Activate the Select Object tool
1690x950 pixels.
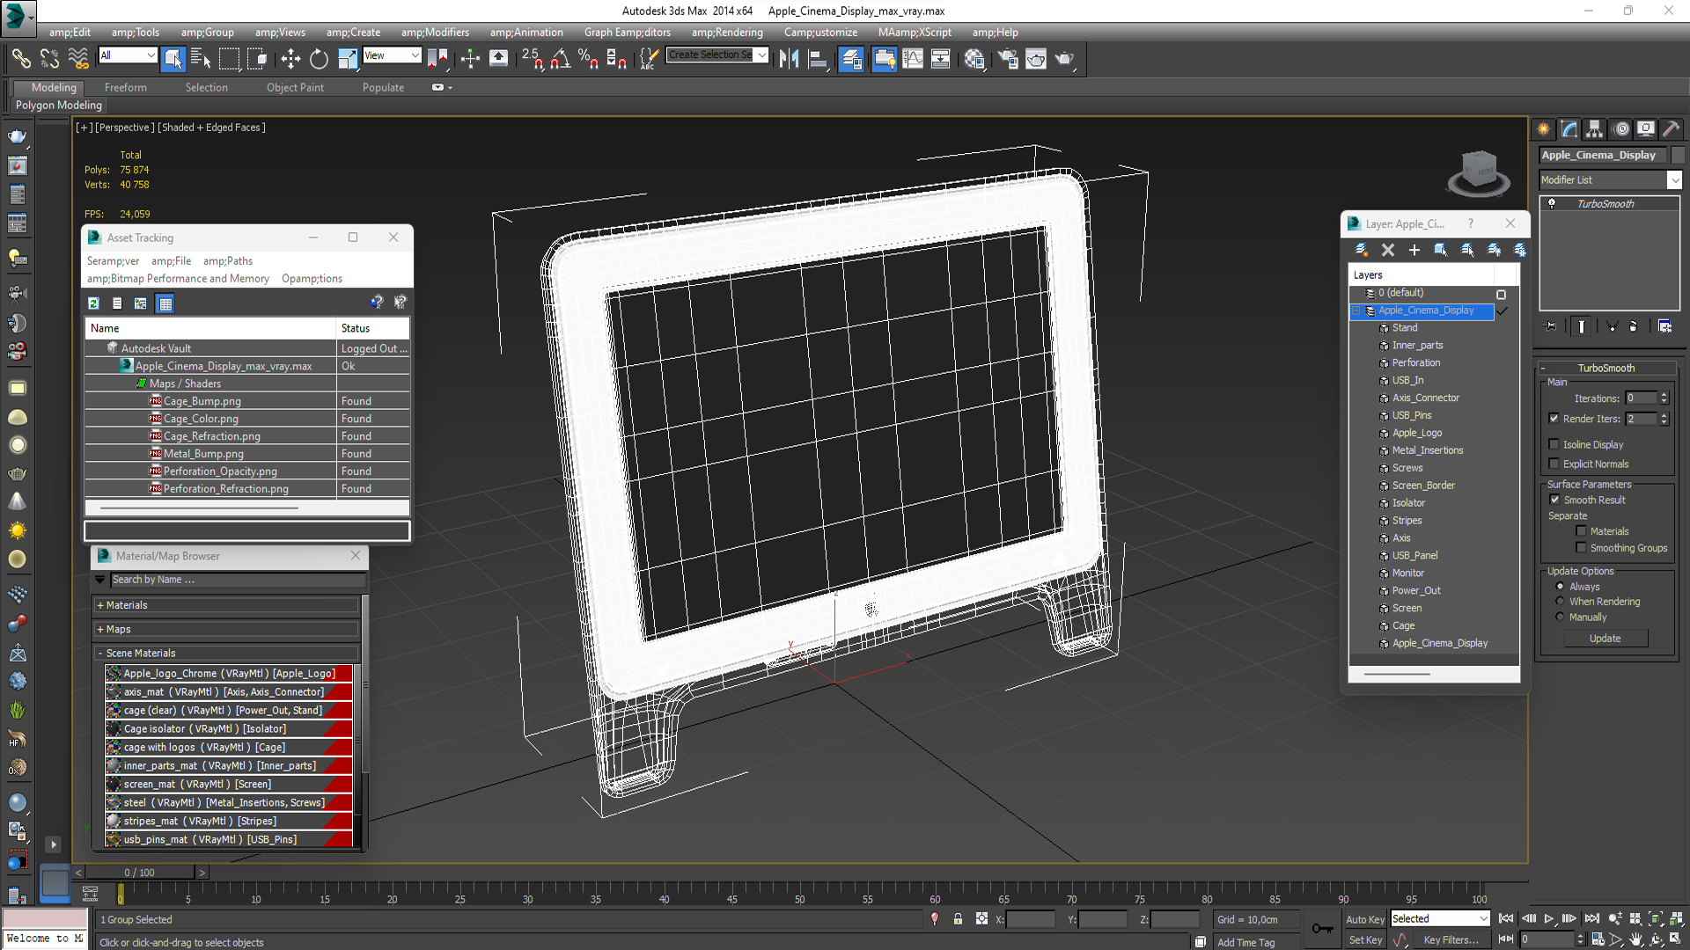click(x=173, y=59)
